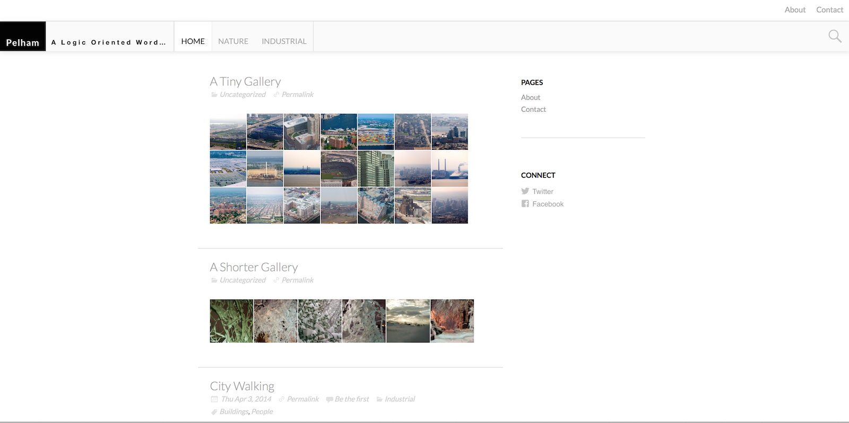This screenshot has width=849, height=423.
Task: Open Contact under Pages sidebar
Action: click(533, 109)
